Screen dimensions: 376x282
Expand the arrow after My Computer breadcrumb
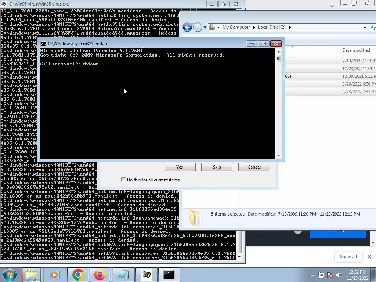click(x=254, y=27)
